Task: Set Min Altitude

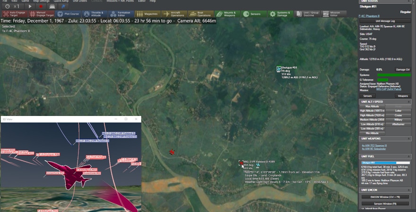Action: (372, 133)
